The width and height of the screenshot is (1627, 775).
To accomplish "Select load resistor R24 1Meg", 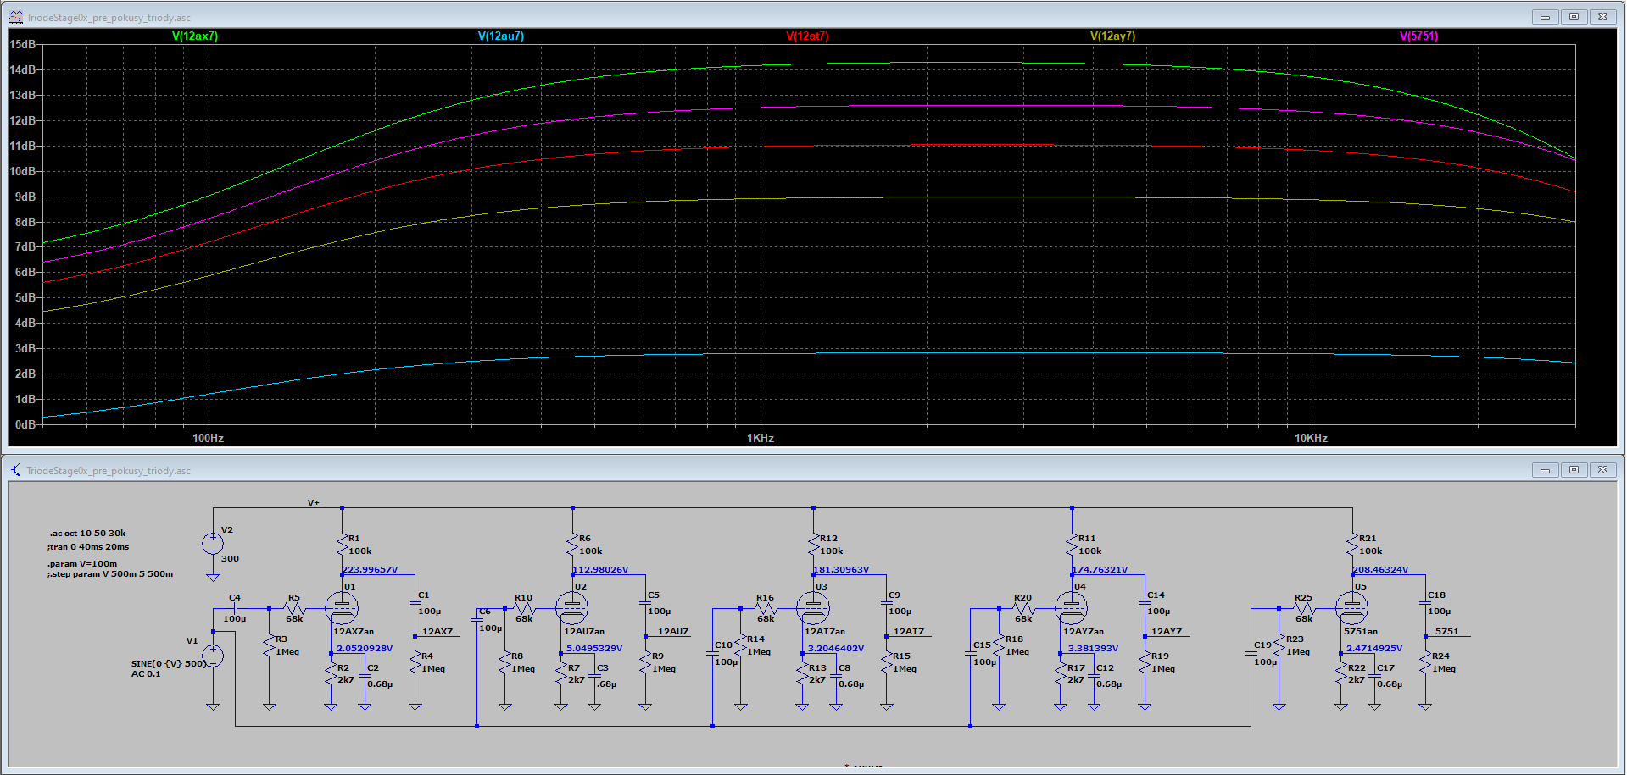I will (1425, 662).
